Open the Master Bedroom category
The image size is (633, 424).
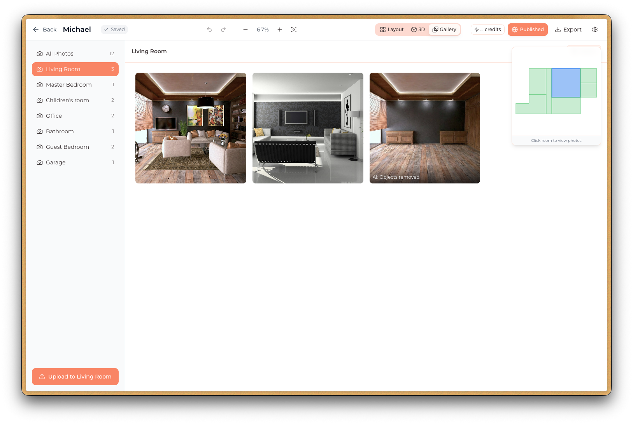(68, 84)
